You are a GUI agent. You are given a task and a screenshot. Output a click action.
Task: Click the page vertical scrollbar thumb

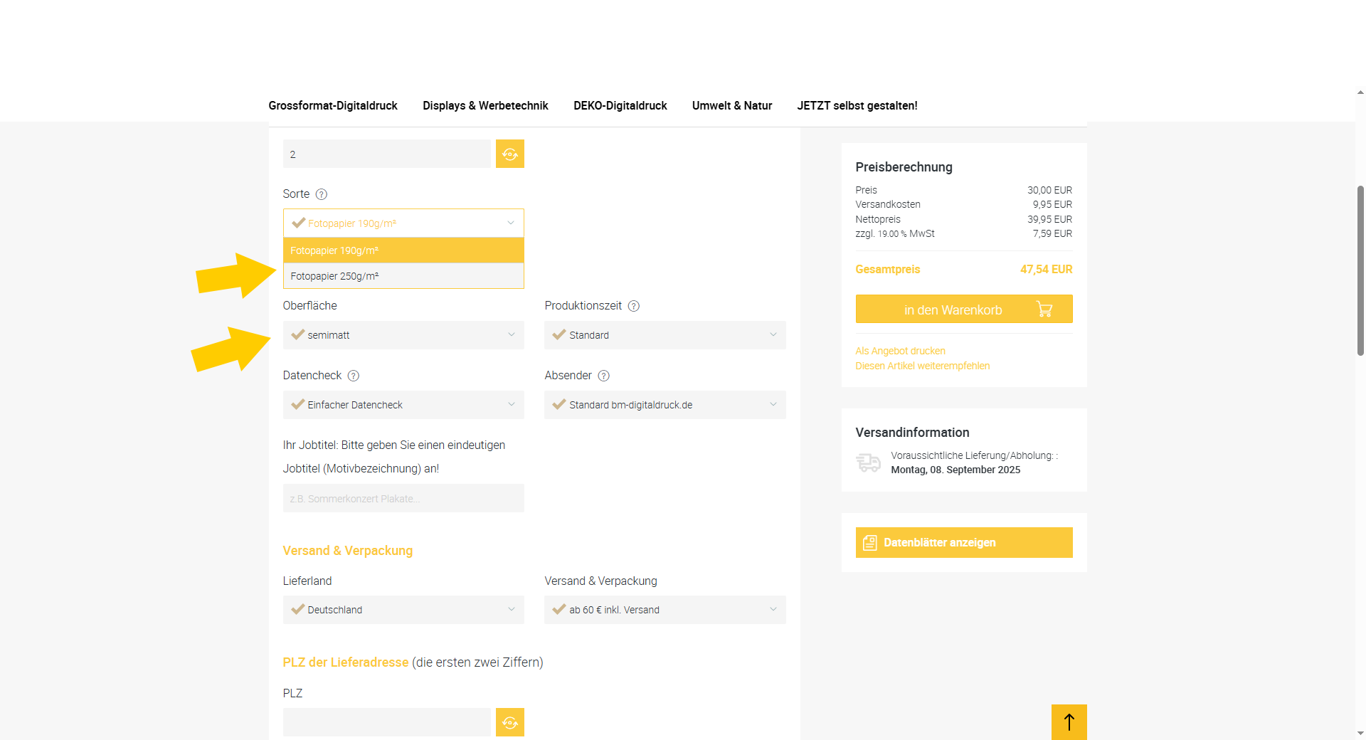1360,270
